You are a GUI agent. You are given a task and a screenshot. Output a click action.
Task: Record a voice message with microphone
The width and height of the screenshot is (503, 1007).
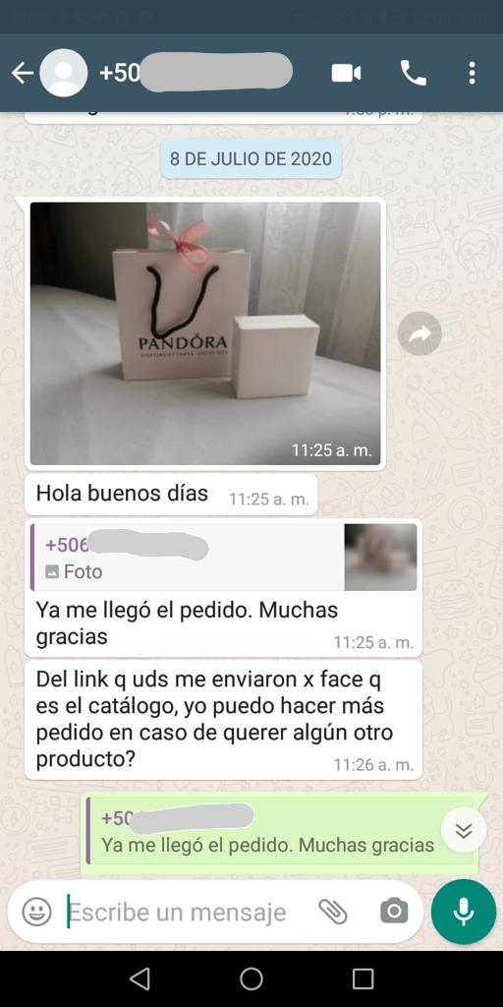pos(464,912)
